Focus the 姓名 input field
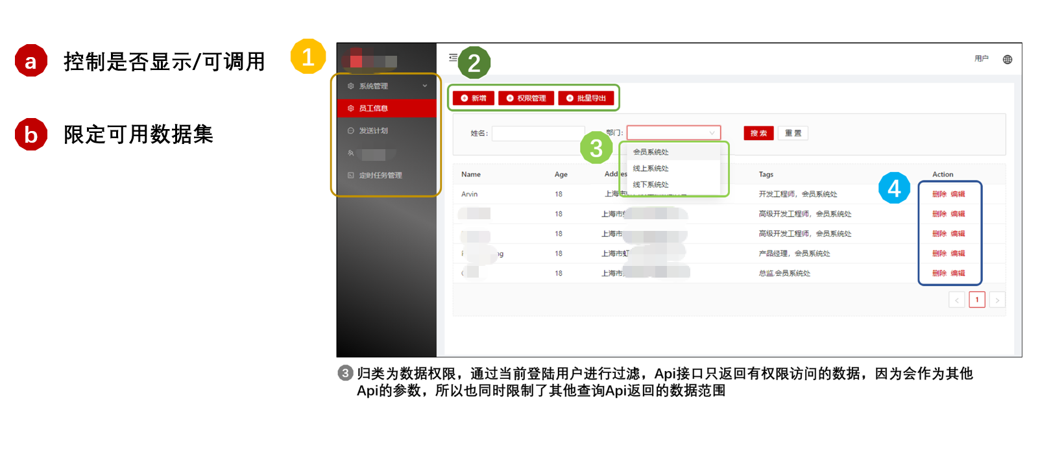Viewport: 1064px width, 467px height. [539, 133]
